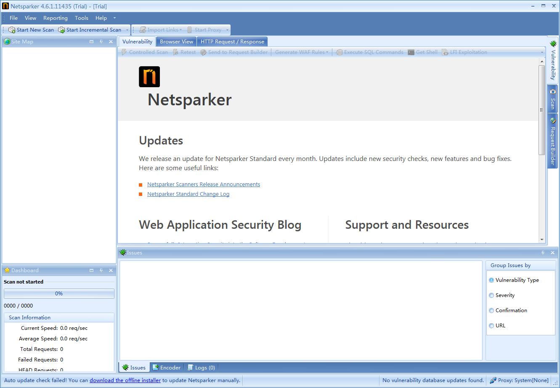Switch to the Issues bottom tab
Image resolution: width=560 pixels, height=388 pixels.
click(x=134, y=368)
